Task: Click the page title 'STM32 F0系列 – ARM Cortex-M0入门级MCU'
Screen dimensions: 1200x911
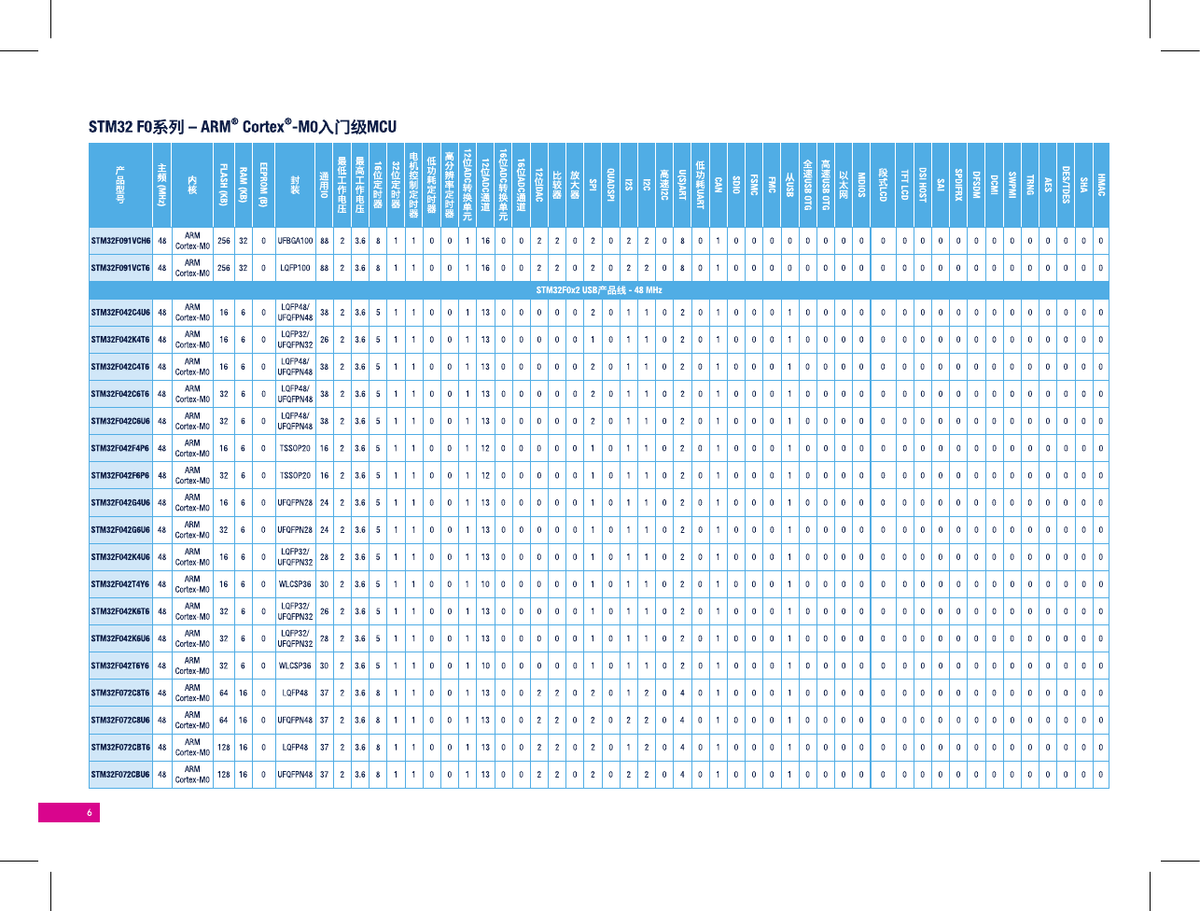Action: 244,127
